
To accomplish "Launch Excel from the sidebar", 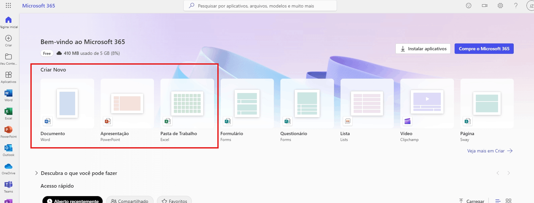I will (x=8, y=111).
